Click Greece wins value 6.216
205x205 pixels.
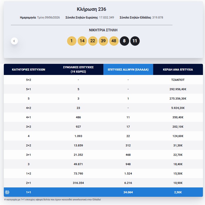(128, 183)
